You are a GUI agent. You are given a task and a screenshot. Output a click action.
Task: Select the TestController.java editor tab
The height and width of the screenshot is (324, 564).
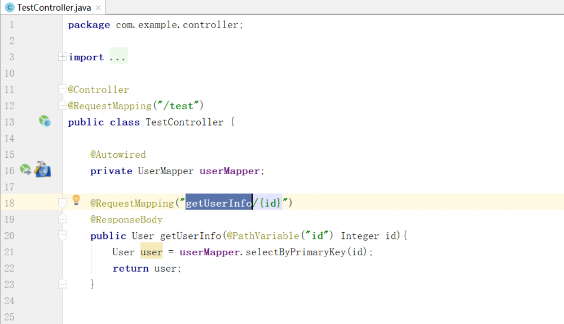[x=53, y=7]
